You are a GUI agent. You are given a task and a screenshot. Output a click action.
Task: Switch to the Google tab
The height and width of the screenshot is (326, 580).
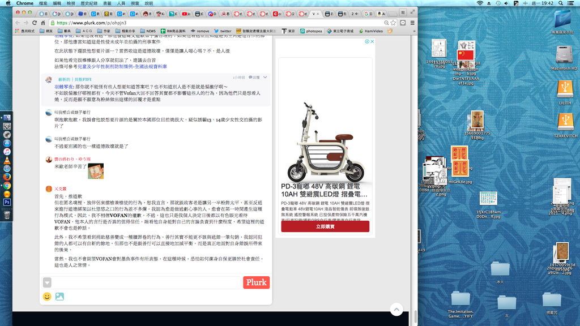[368, 14]
